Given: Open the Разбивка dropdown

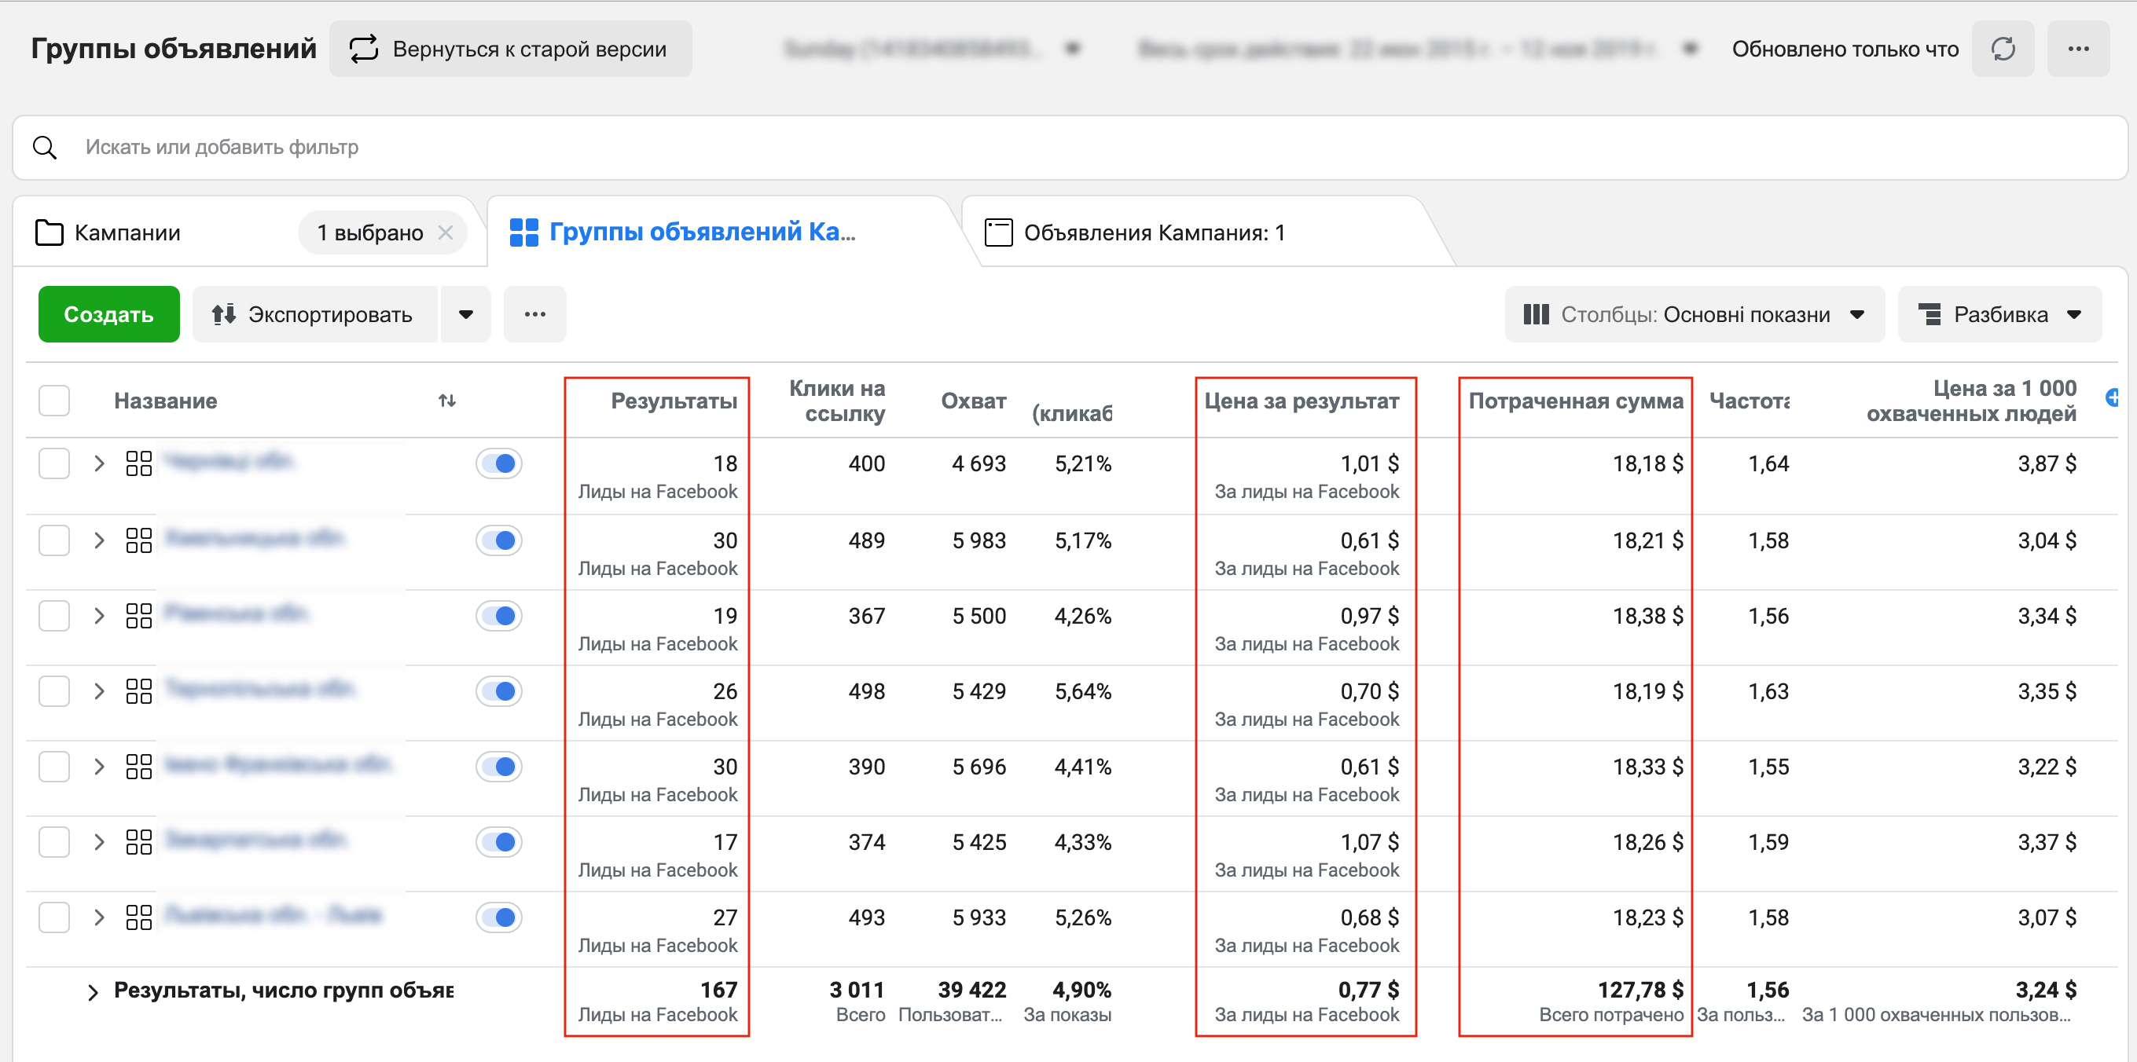Looking at the screenshot, I should pos(1999,314).
